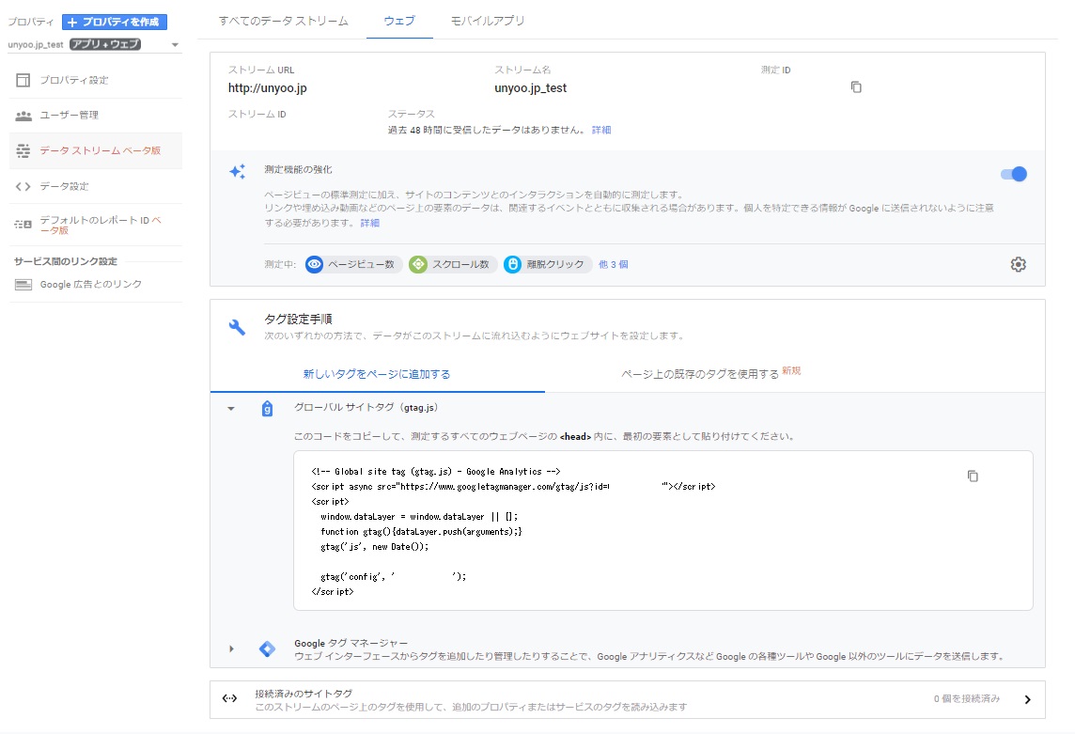Click the outbound click mouse icon
The image size is (1075, 734).
coord(513,264)
